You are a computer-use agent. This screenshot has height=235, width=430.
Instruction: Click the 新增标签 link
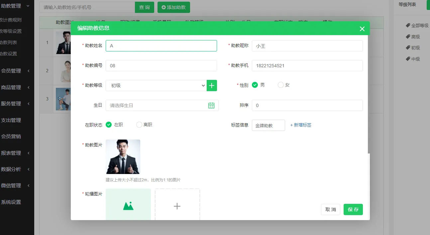301,125
